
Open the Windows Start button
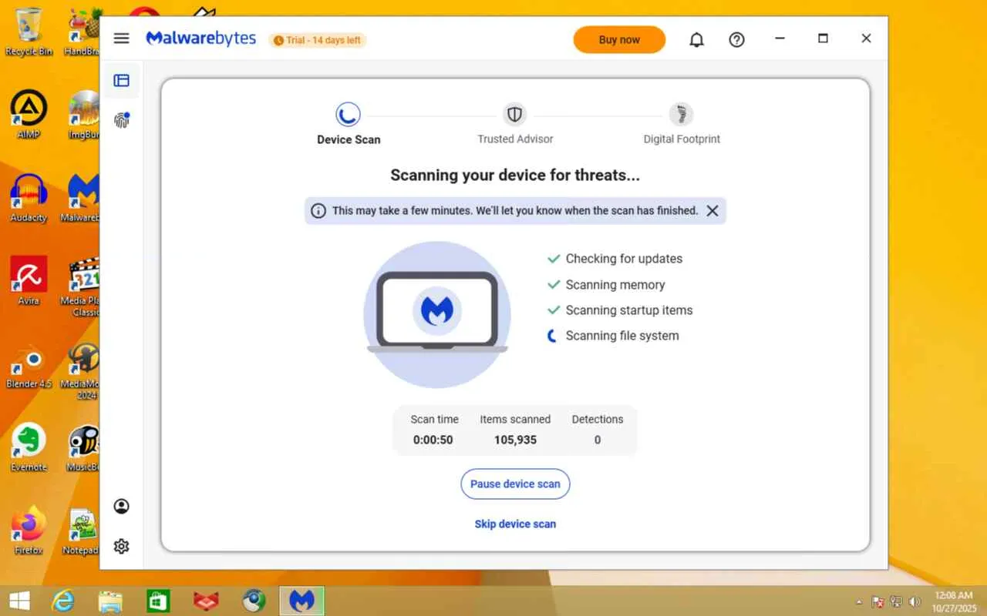[19, 601]
